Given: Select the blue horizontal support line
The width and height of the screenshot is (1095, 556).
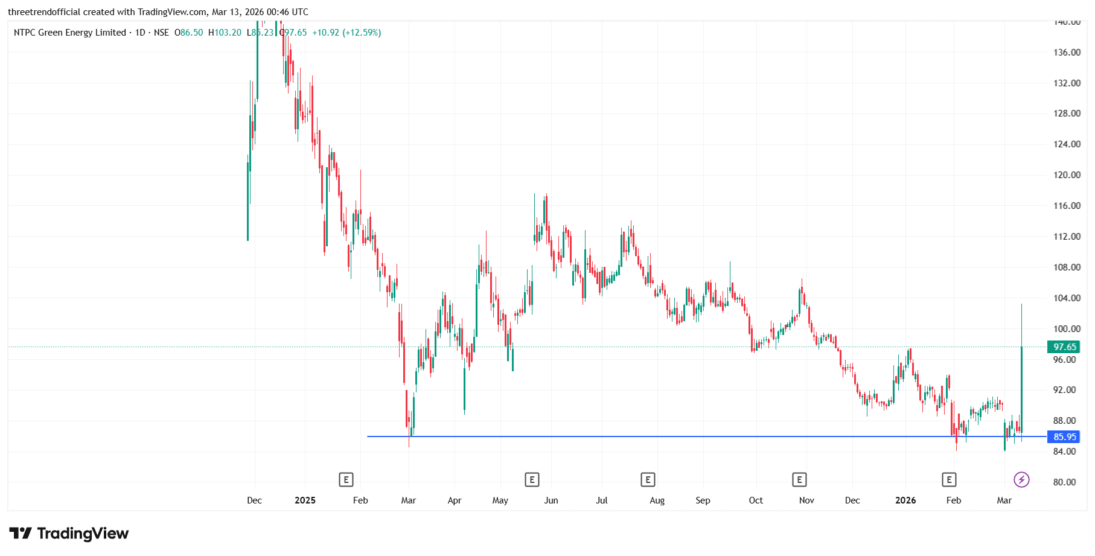Looking at the screenshot, I should (x=706, y=436).
